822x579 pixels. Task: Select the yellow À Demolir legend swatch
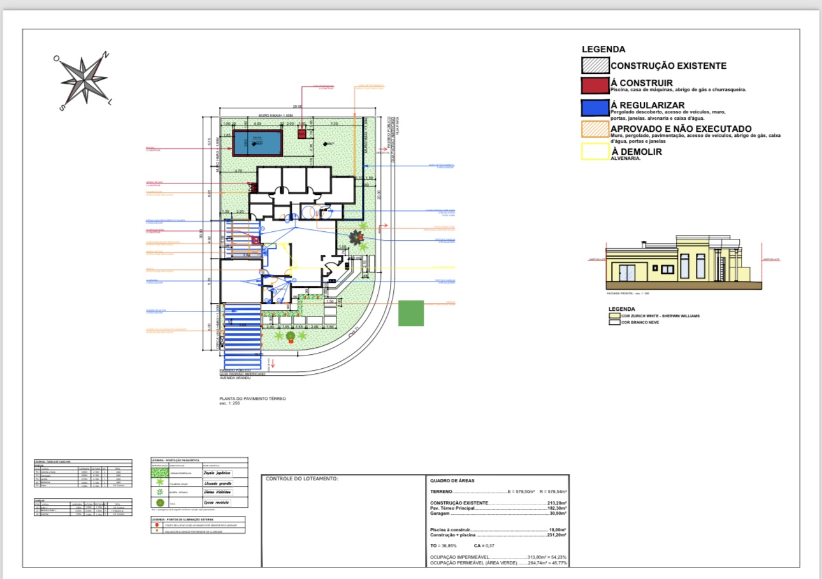(x=595, y=152)
